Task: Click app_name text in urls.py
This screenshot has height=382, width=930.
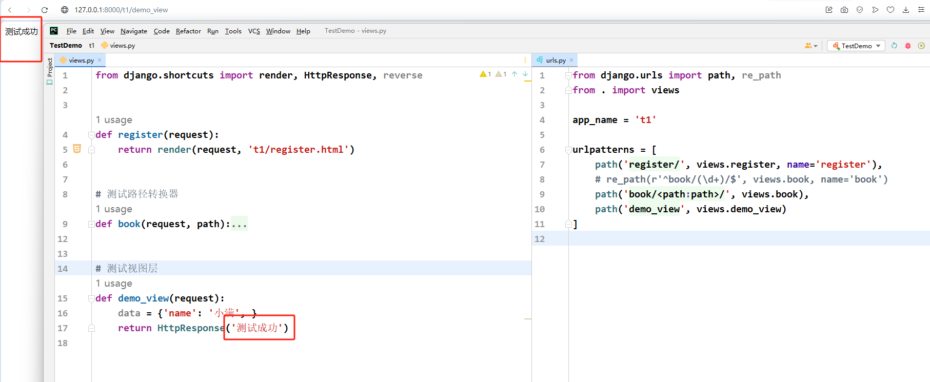Action: 595,120
